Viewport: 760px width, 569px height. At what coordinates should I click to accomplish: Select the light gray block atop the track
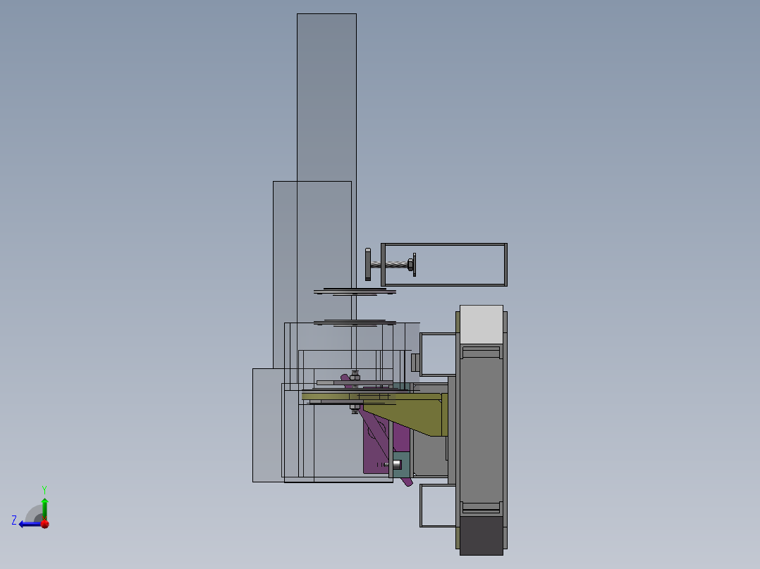click(482, 325)
